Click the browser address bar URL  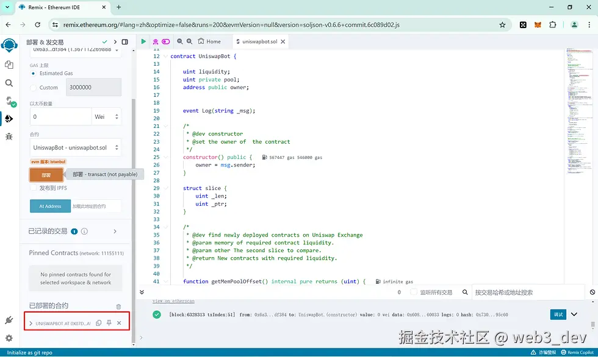click(x=231, y=25)
